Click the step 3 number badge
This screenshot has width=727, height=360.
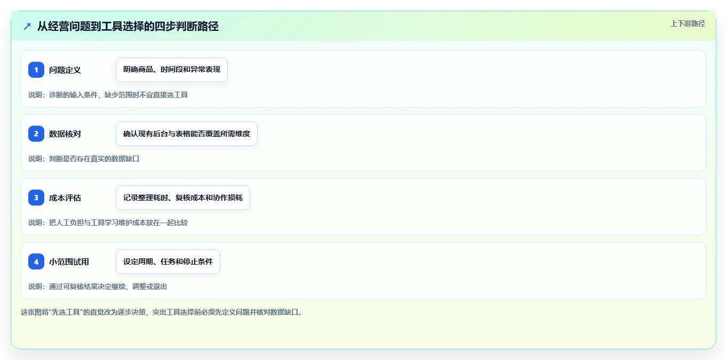click(x=36, y=198)
